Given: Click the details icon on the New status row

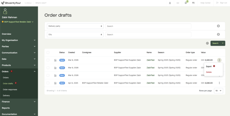Looking at the screenshot, I should [55, 75].
